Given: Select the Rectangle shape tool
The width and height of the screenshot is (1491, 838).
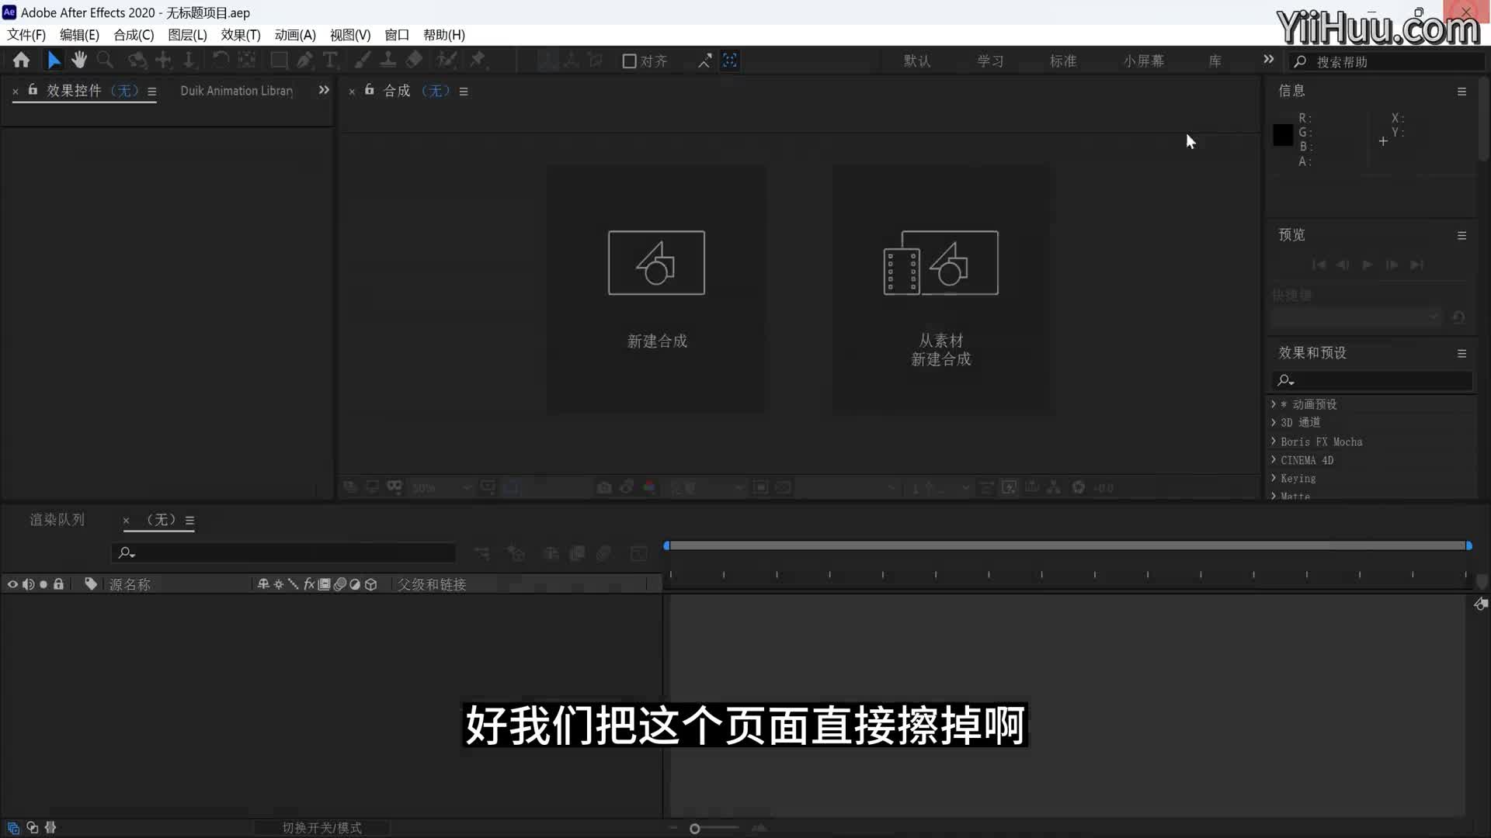Looking at the screenshot, I should 278,61.
